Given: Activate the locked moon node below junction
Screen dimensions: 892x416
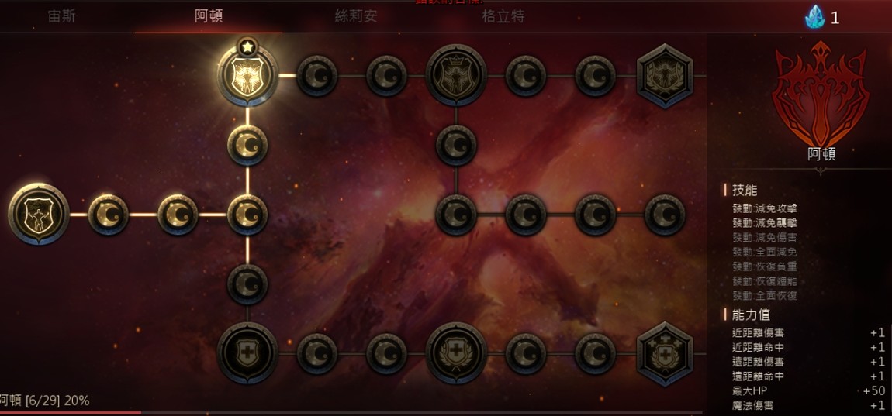Looking at the screenshot, I should point(247,284).
